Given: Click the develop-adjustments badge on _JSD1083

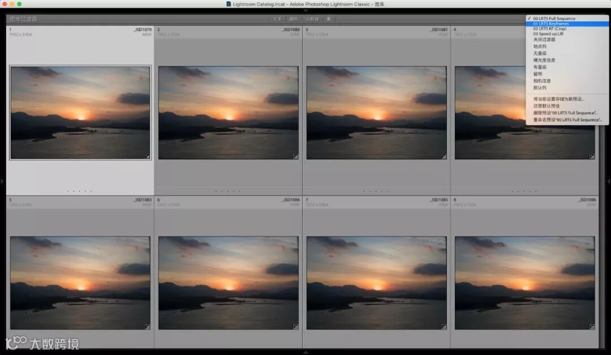Looking at the screenshot, I should click(x=147, y=327).
